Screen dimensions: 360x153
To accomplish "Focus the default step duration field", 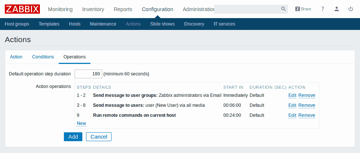I will point(88,74).
